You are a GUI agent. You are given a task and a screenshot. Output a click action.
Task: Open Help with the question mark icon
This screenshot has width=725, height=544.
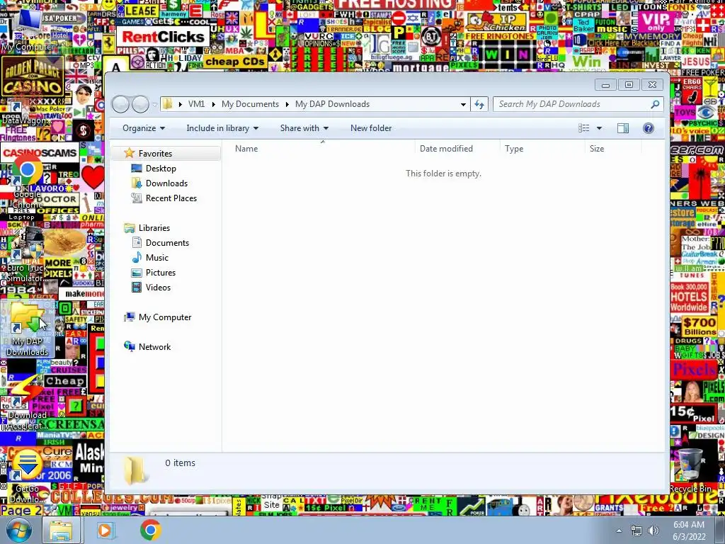tap(649, 128)
